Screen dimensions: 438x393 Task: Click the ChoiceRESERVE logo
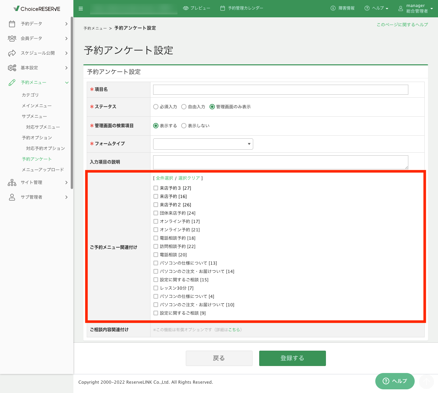[x=37, y=9]
